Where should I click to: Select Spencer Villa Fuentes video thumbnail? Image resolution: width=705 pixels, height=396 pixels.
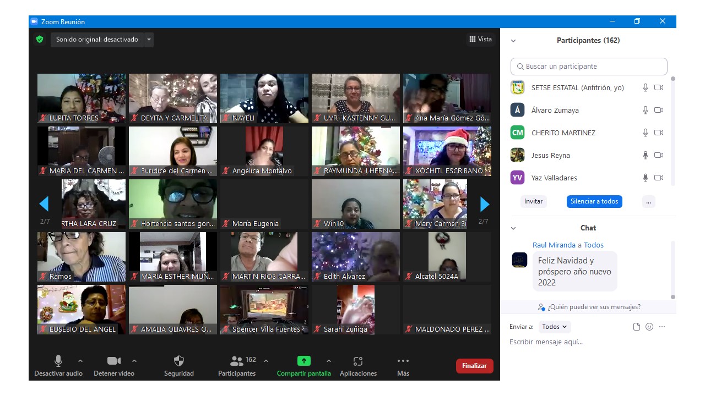pos(264,310)
